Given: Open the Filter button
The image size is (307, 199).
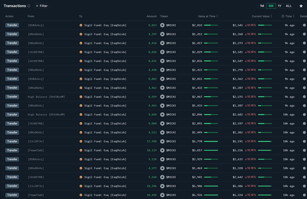Looking at the screenshot, I should 42,6.
